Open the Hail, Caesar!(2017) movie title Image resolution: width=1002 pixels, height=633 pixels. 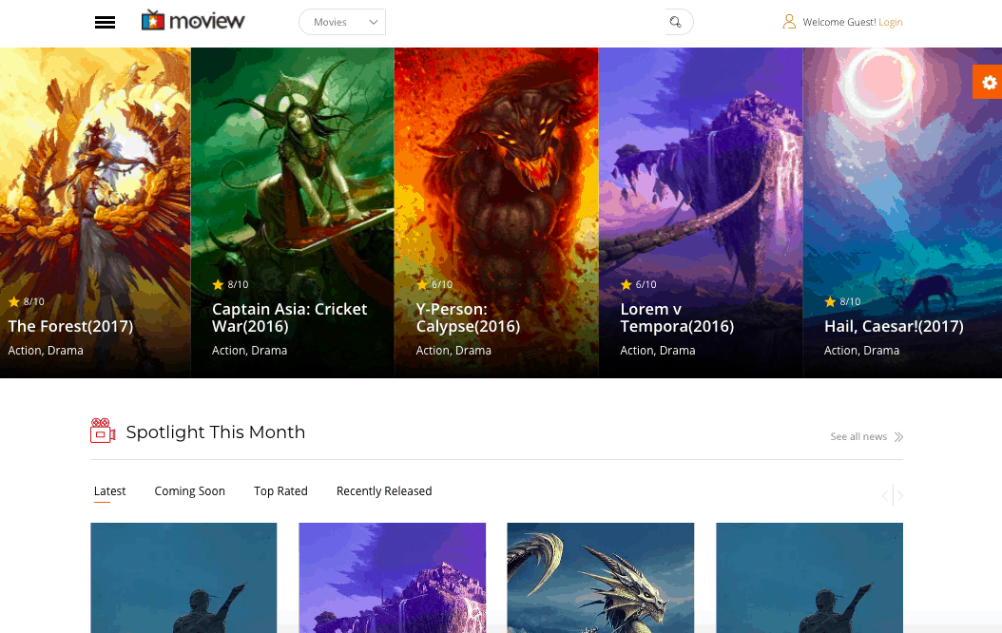(x=894, y=326)
